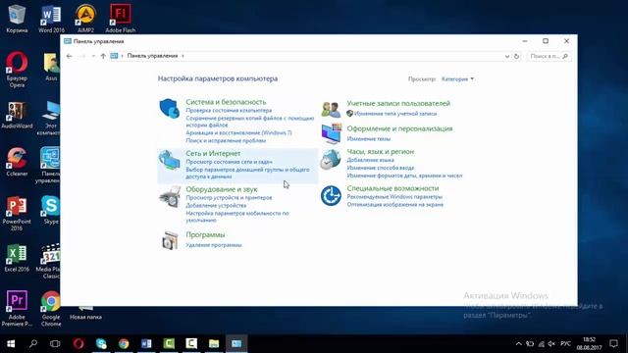Click Удаление программы link

click(214, 245)
